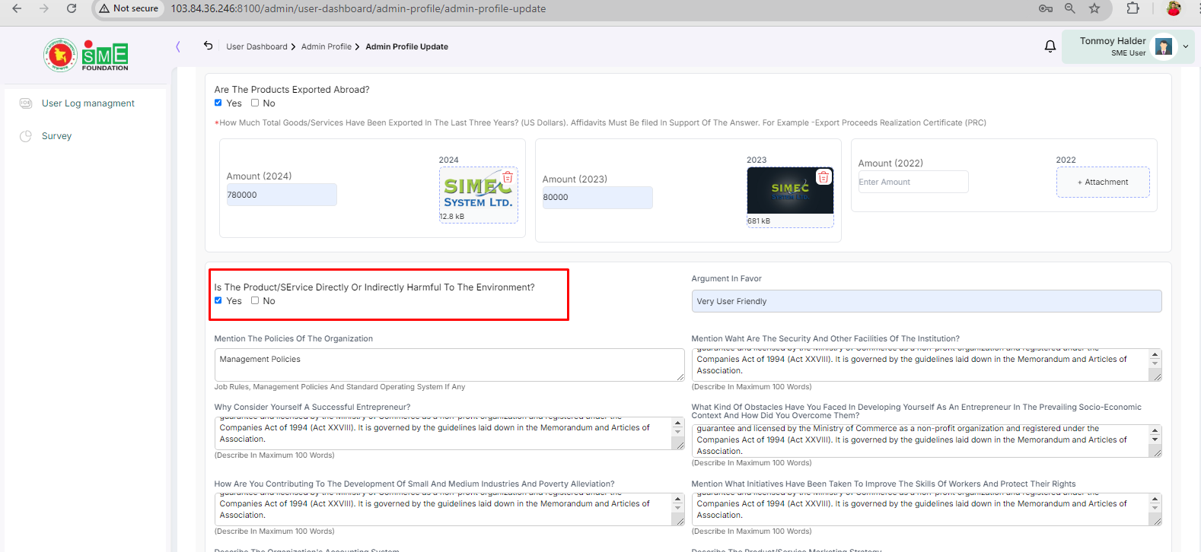
Task: Delete the 2024 attachment with trash icon
Action: (x=508, y=176)
